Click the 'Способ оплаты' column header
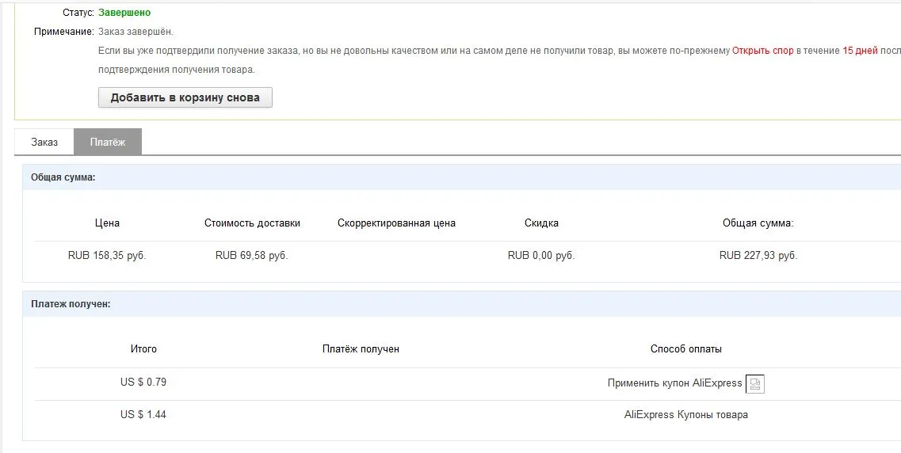This screenshot has width=901, height=453. point(686,349)
